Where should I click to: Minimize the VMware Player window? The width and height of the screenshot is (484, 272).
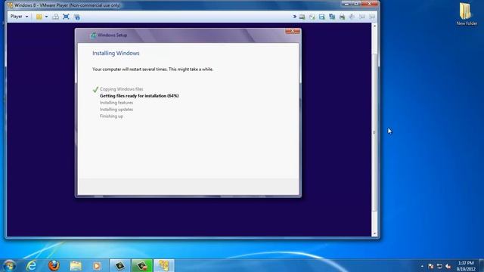[346, 4]
